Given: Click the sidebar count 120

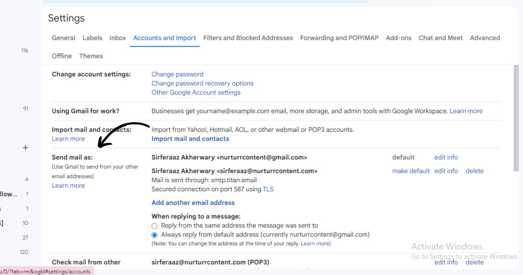Looking at the screenshot, I should [24, 252].
